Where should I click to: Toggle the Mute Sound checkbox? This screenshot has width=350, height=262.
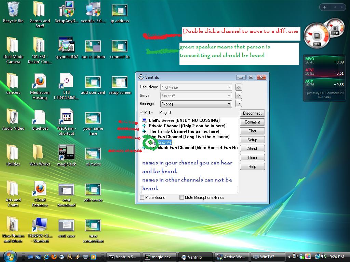(142, 198)
